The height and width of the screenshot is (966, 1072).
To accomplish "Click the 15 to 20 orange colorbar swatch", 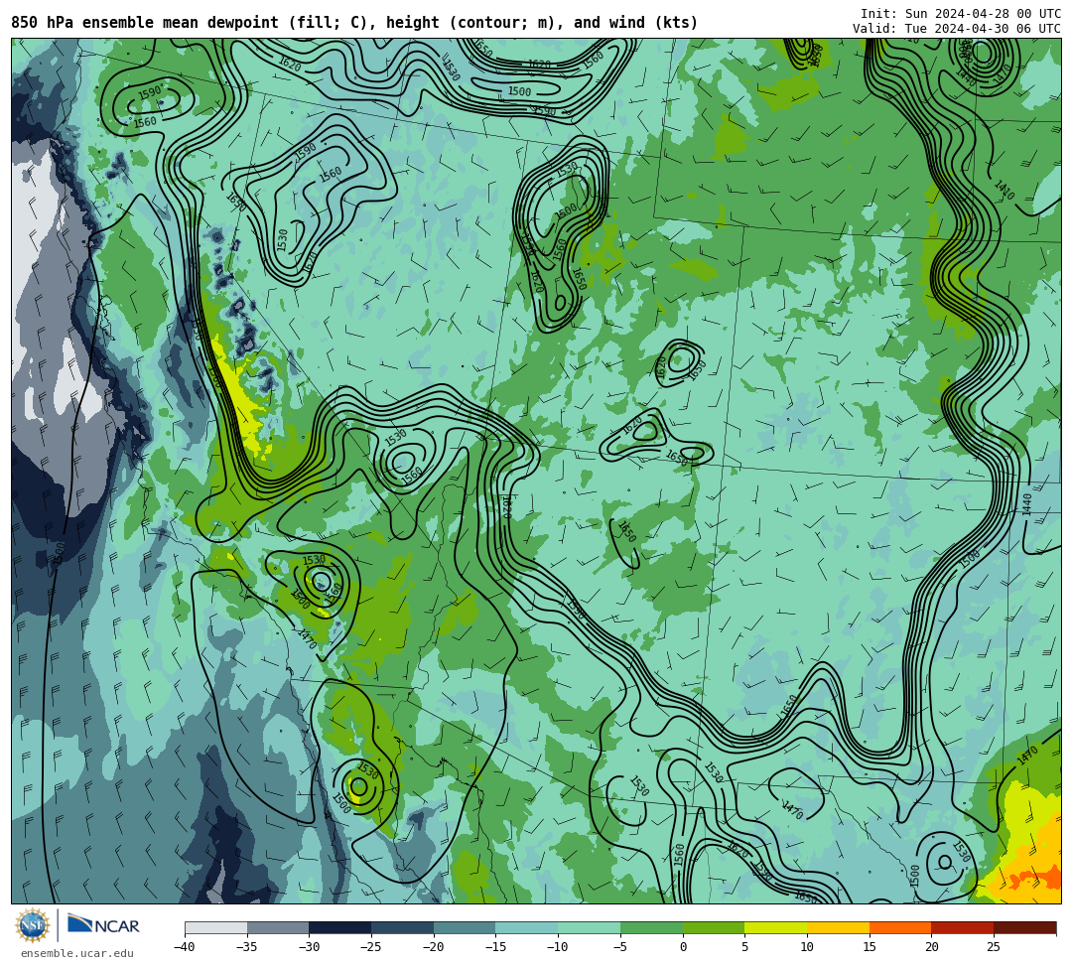I will (x=900, y=927).
